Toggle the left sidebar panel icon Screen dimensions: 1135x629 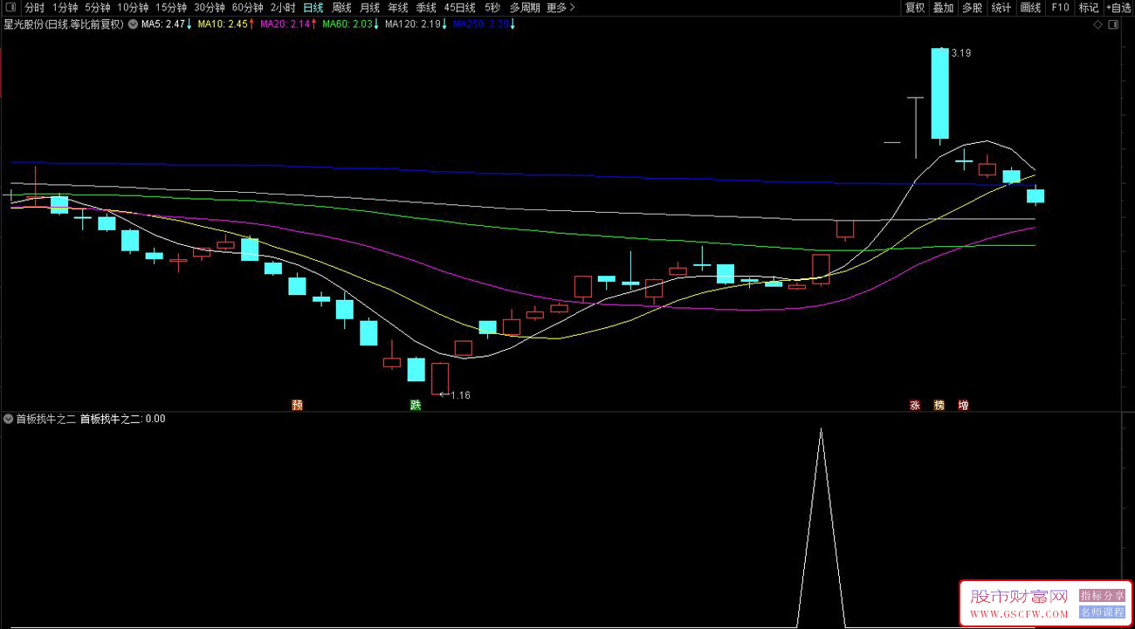tap(10, 8)
